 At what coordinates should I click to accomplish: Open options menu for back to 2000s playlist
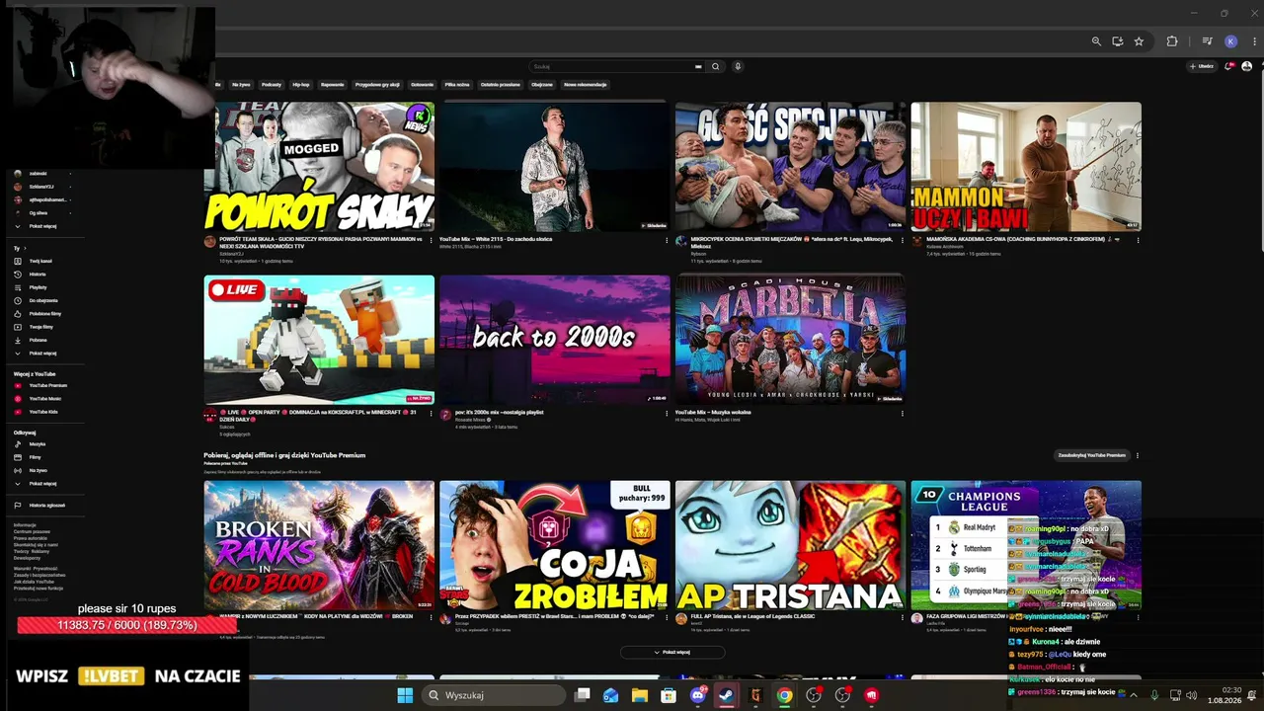pos(667,414)
